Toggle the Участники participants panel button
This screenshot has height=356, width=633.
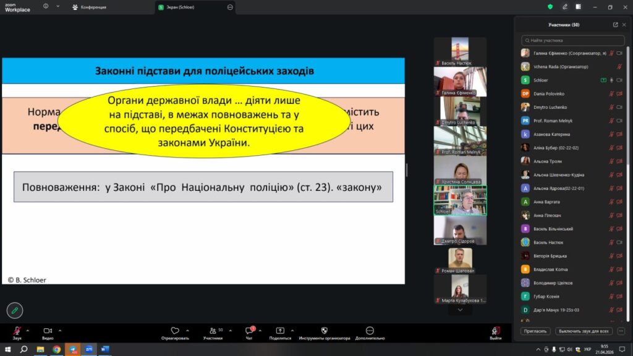(213, 331)
